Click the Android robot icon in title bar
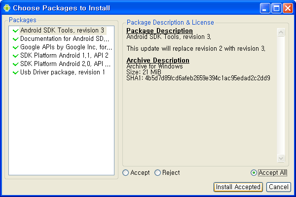 tap(7, 8)
